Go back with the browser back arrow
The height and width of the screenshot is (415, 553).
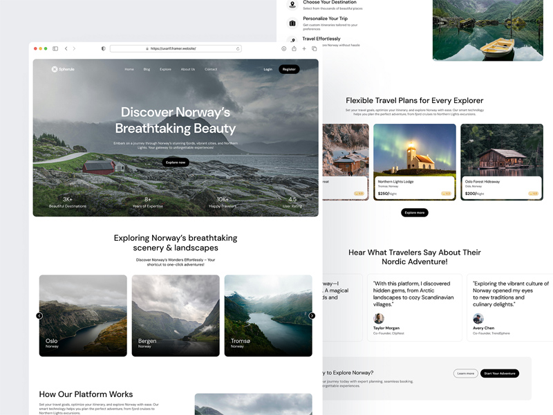66,48
